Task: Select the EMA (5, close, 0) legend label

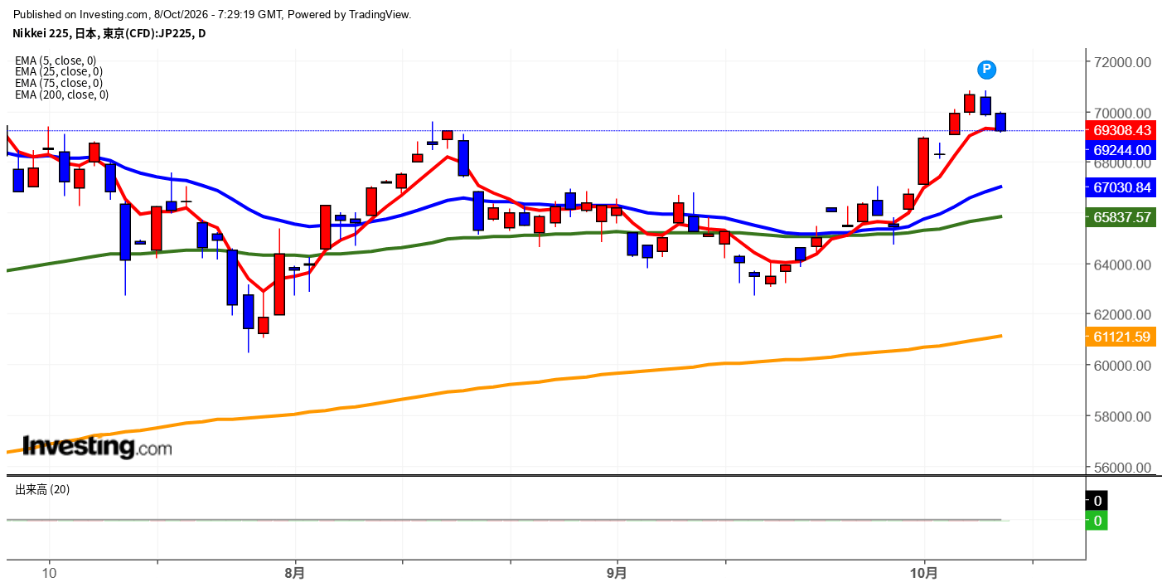Action: pos(56,61)
